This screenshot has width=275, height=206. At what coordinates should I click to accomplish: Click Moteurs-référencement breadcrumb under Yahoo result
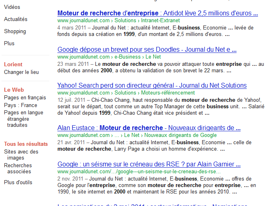point(168,92)
